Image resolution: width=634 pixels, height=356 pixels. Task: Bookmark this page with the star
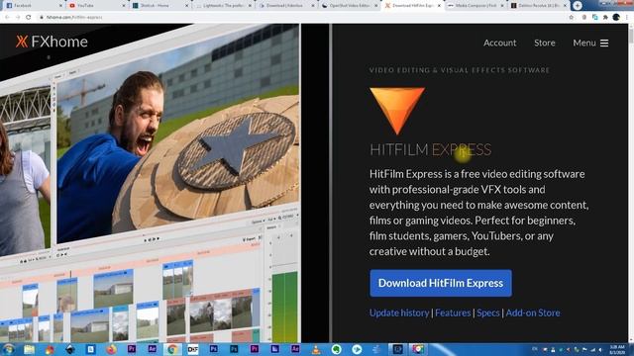click(572, 18)
